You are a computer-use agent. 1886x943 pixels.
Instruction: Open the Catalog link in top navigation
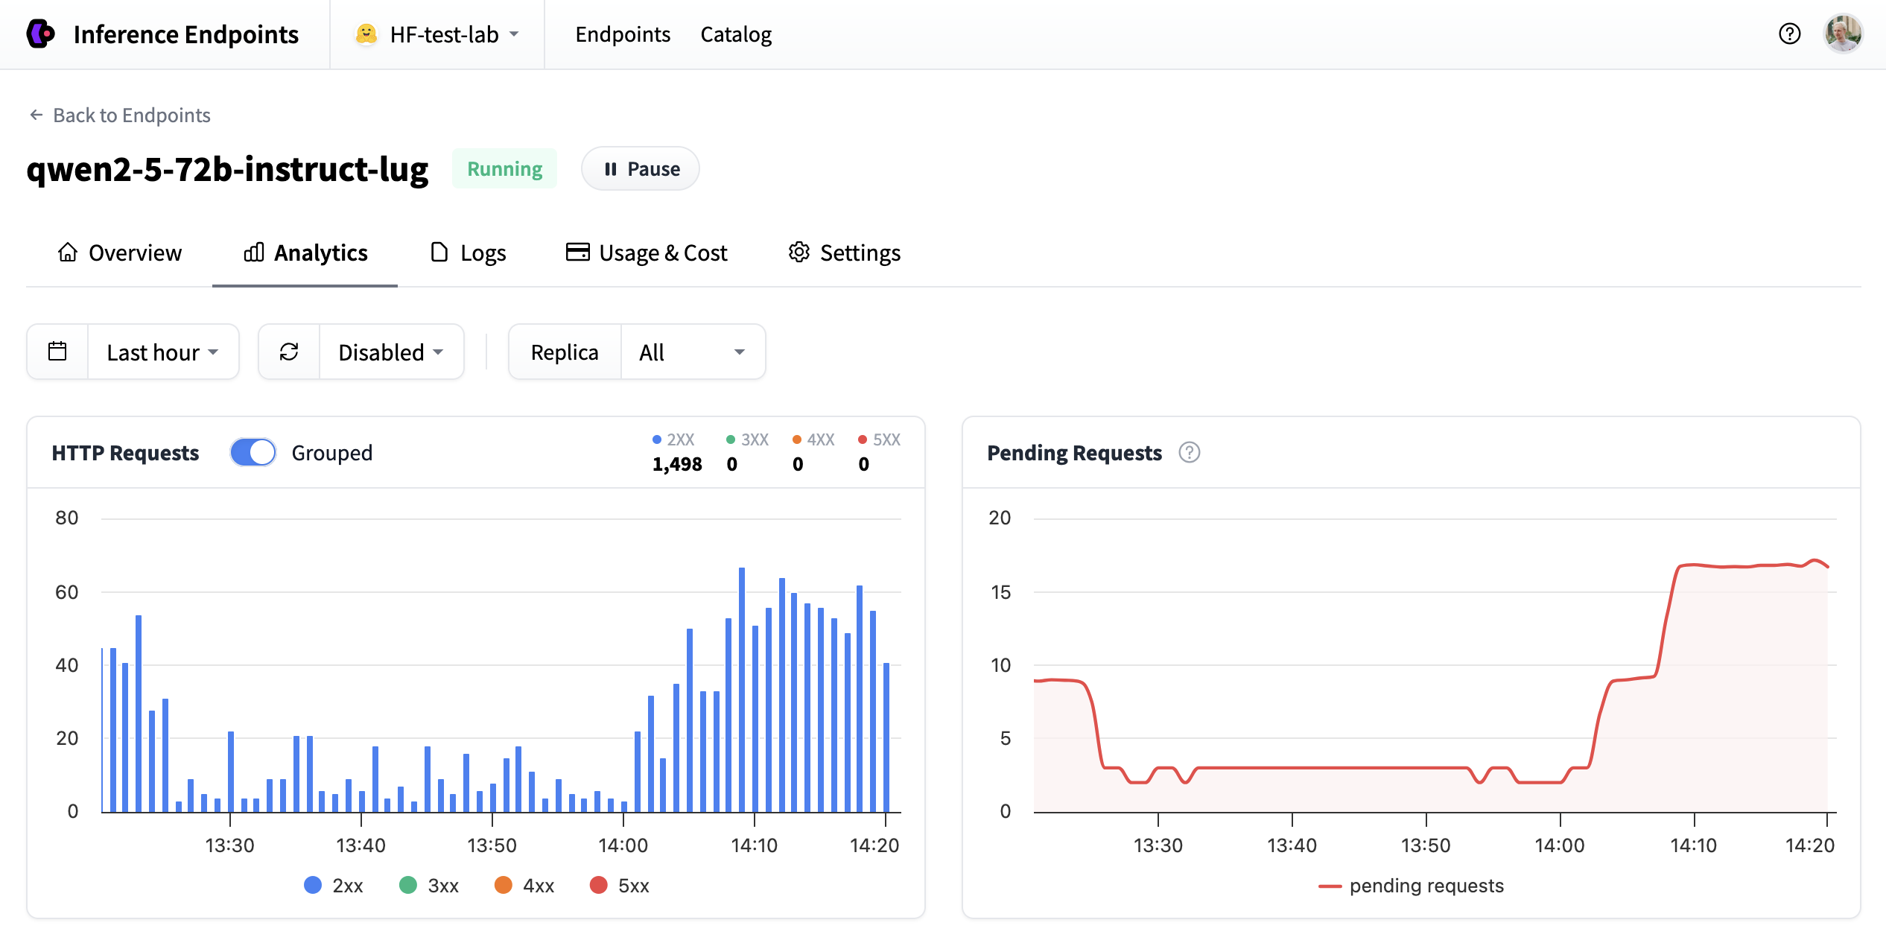(x=736, y=34)
